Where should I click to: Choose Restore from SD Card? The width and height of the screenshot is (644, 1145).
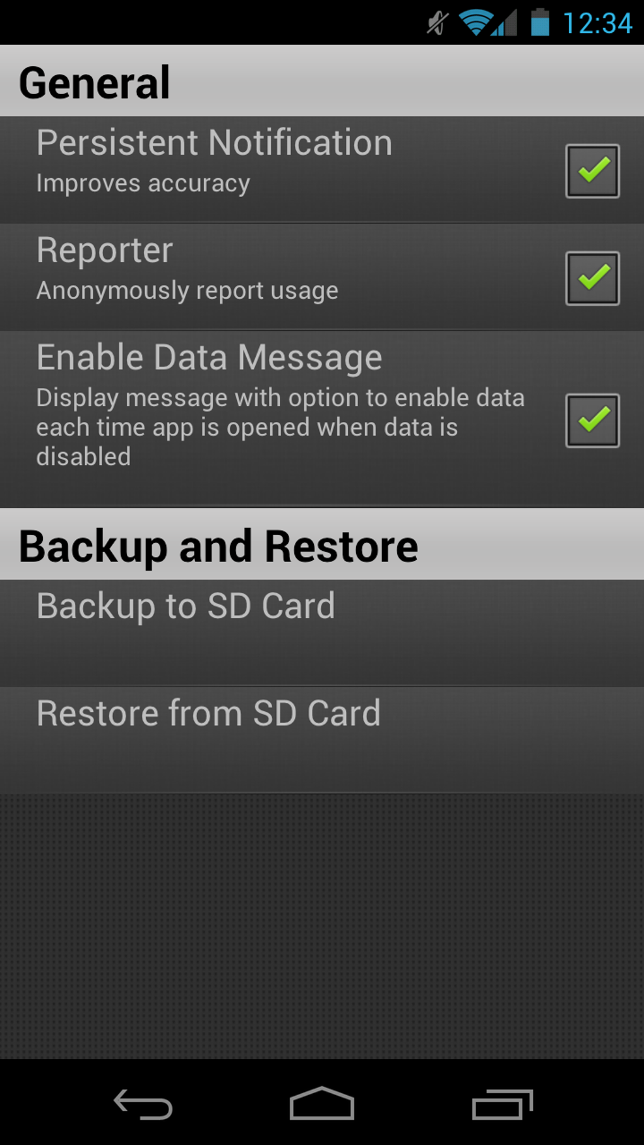(x=322, y=740)
